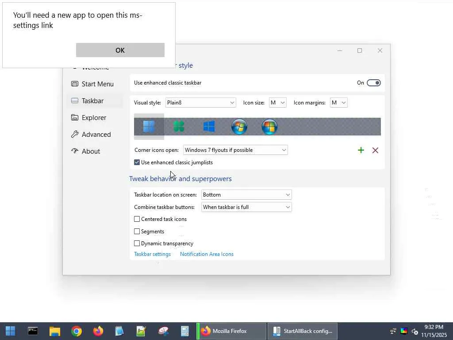The height and width of the screenshot is (340, 453).
Task: Open the Windows Start button on taskbar
Action: coord(11,331)
